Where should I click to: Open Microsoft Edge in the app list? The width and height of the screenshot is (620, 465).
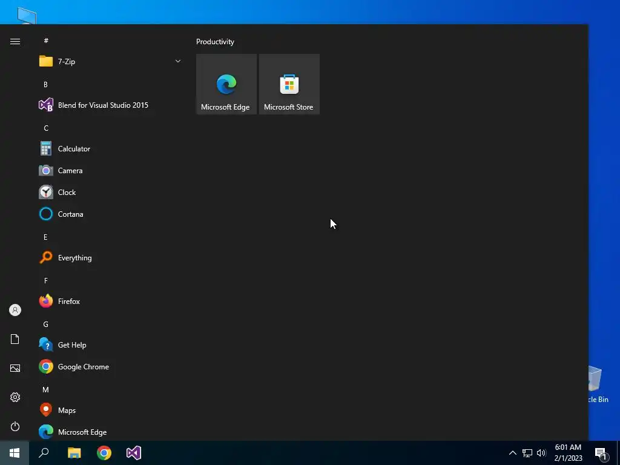[110, 432]
